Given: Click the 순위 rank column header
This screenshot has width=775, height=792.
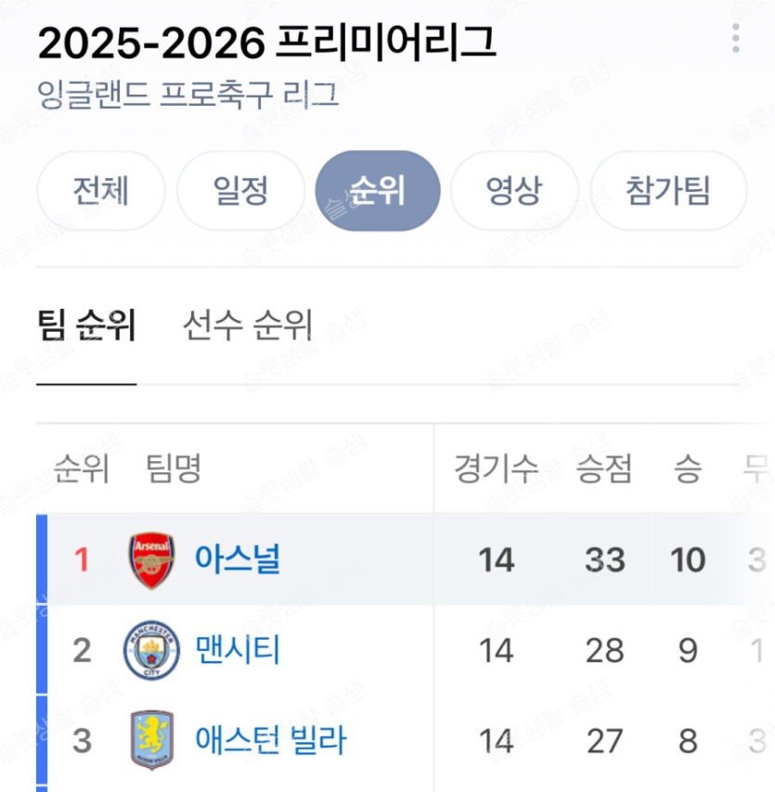Looking at the screenshot, I should (82, 469).
